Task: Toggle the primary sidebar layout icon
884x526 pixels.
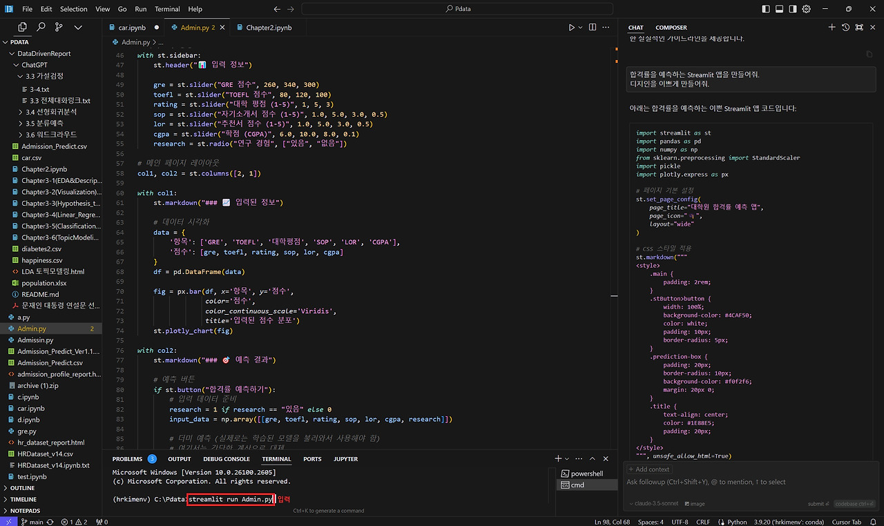Action: coord(765,9)
